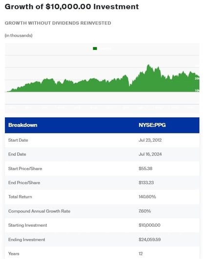The height and width of the screenshot is (259, 205).
Task: Click 'Compound Annual Growth Rate' label
Action: [39, 211]
